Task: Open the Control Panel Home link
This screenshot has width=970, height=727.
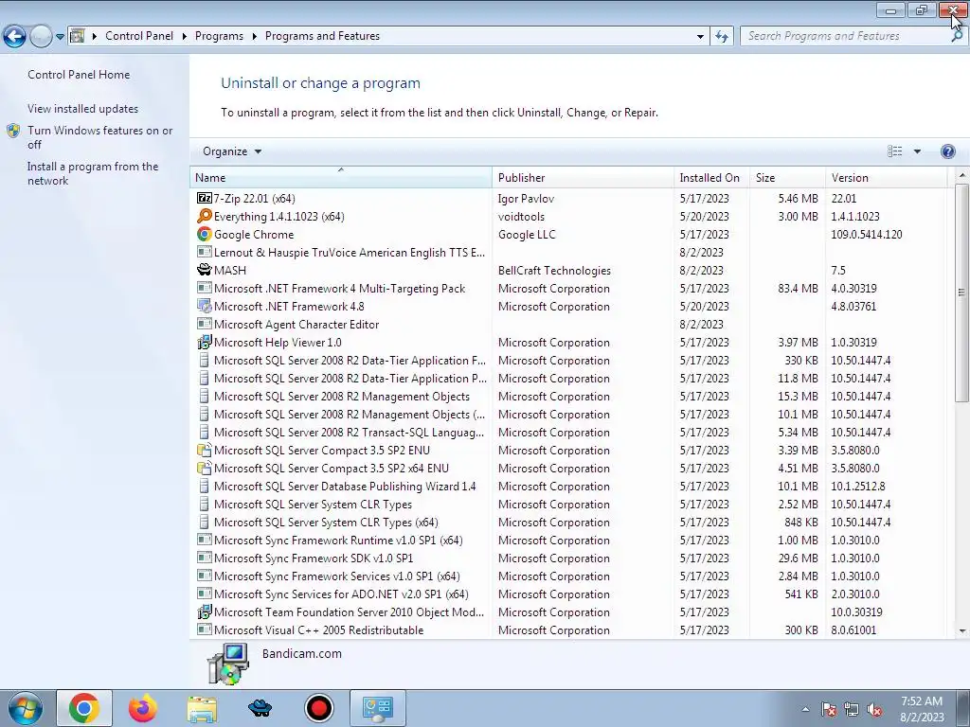Action: point(79,75)
